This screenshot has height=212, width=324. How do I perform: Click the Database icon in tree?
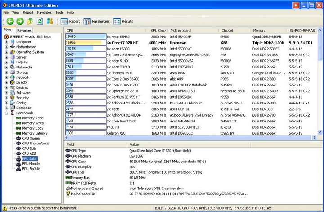[x=13, y=108]
